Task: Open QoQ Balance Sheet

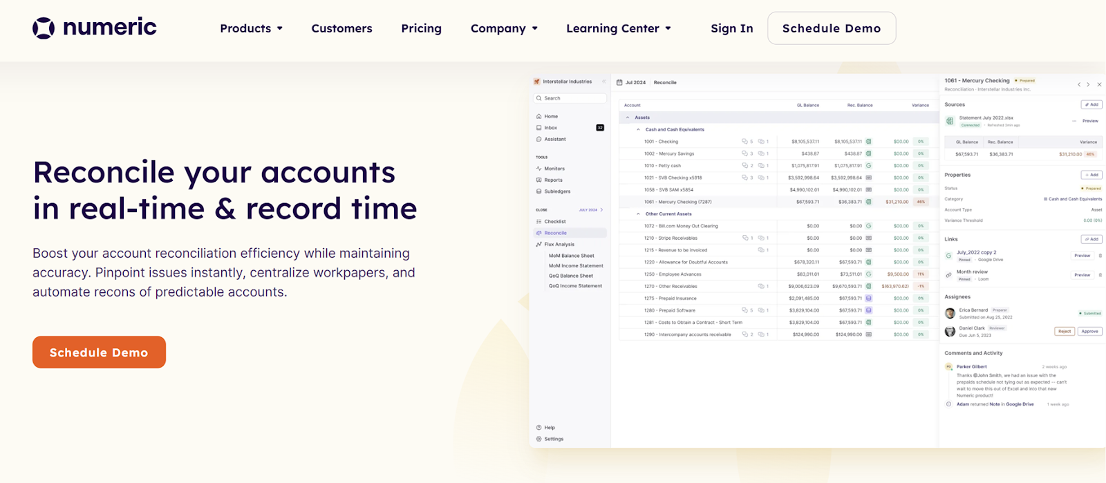Action: (571, 276)
